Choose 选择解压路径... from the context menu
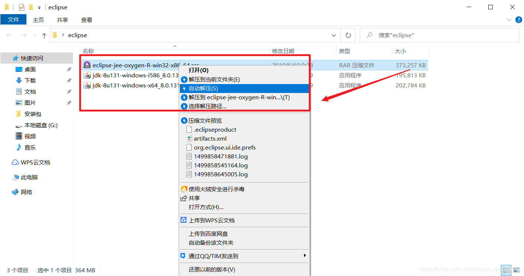This screenshot has width=524, height=276. tap(244, 106)
